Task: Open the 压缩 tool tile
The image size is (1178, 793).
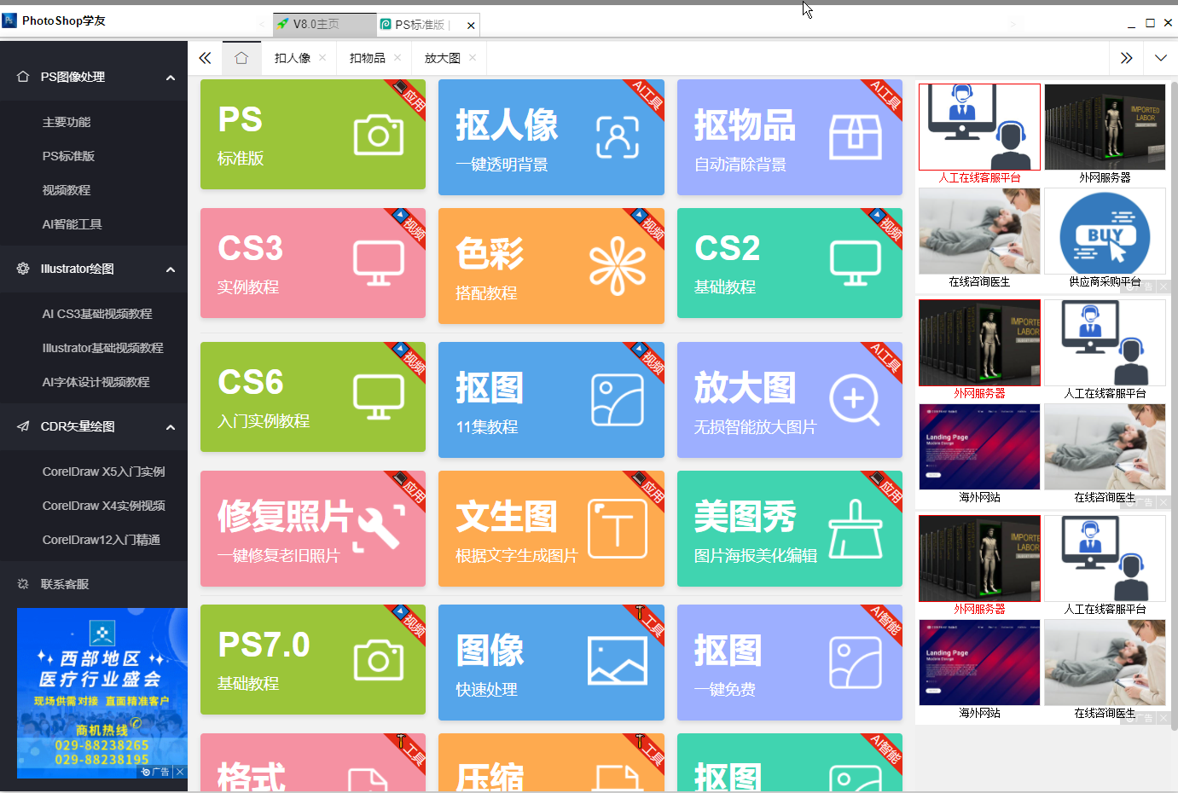Action: (551, 762)
